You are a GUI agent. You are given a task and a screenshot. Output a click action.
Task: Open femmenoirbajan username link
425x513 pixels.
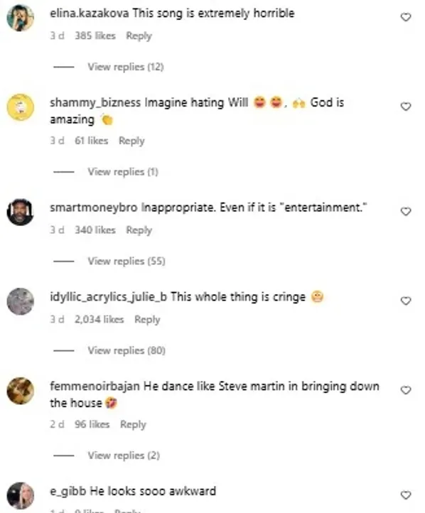click(x=95, y=387)
